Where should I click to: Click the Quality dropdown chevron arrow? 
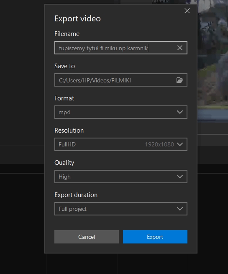180,176
